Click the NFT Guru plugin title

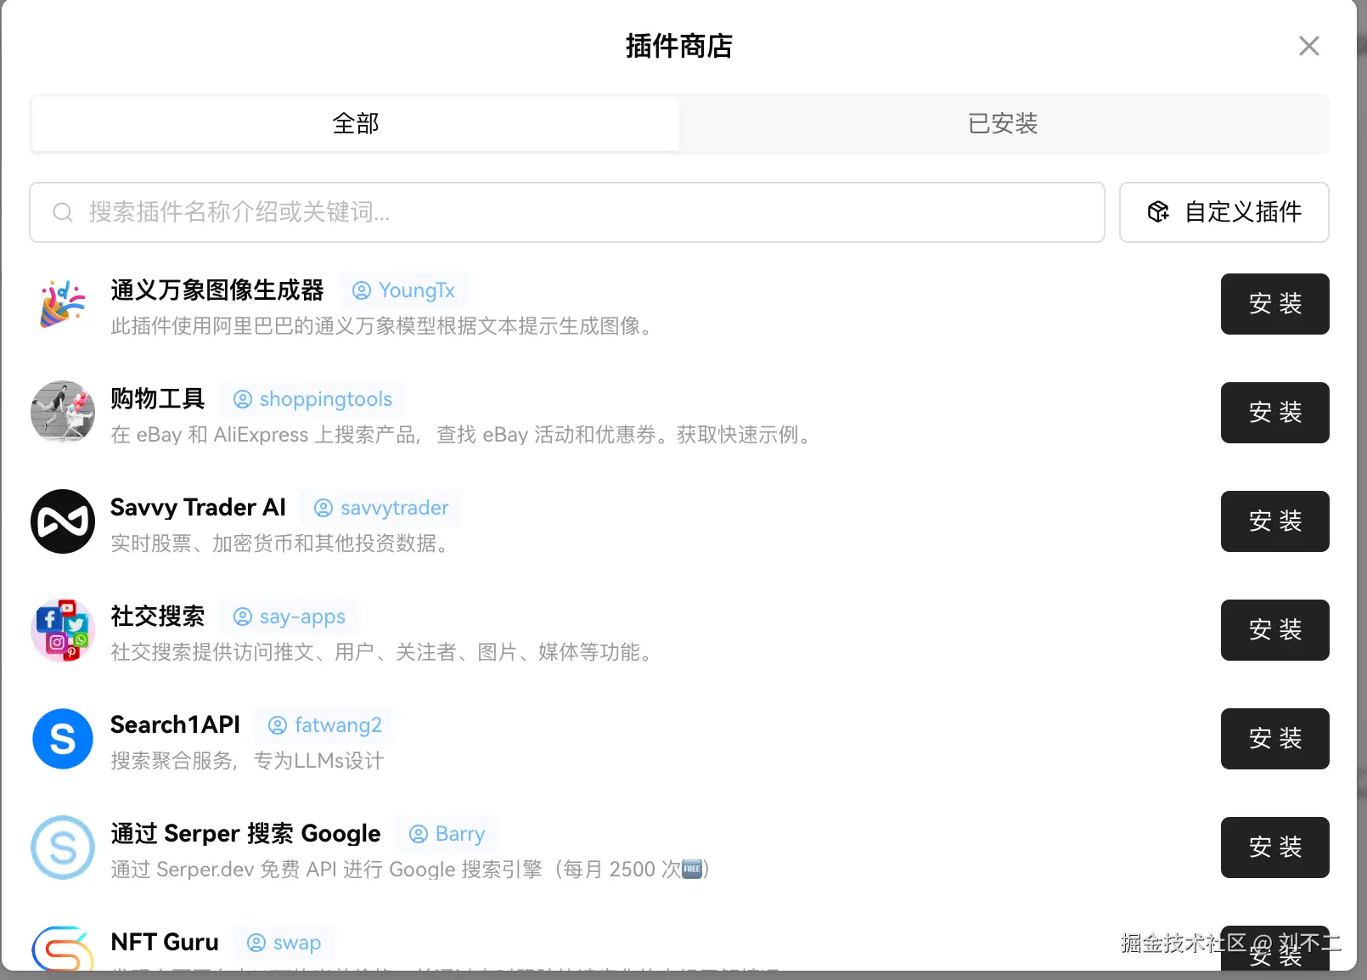point(165,943)
